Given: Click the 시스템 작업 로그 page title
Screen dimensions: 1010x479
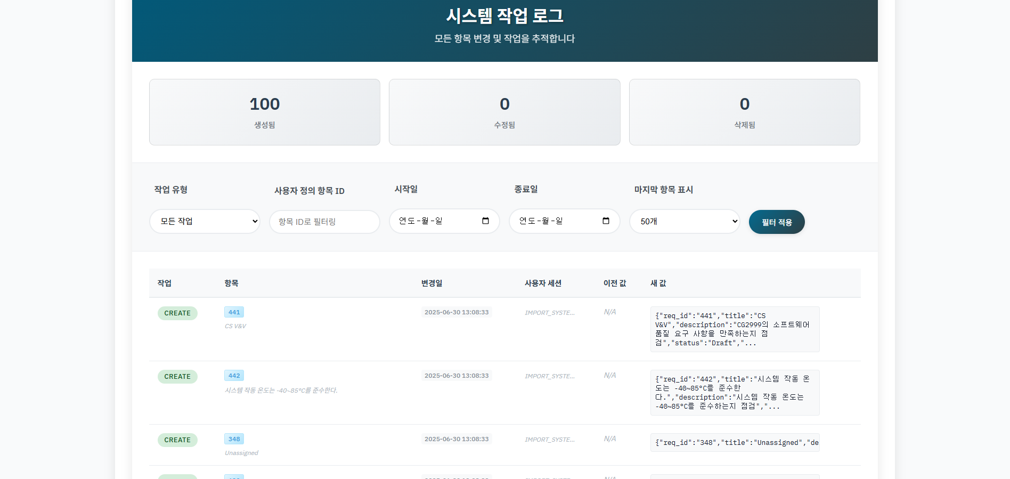Looking at the screenshot, I should point(504,15).
